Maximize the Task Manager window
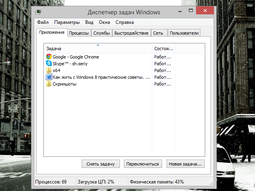Screen dimensions: 255x191 click(x=190, y=11)
